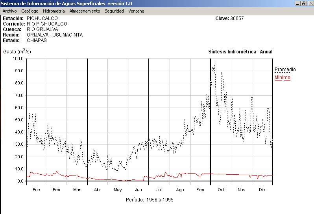Click station name PICHUCALCO
314x214 pixels.
point(42,18)
